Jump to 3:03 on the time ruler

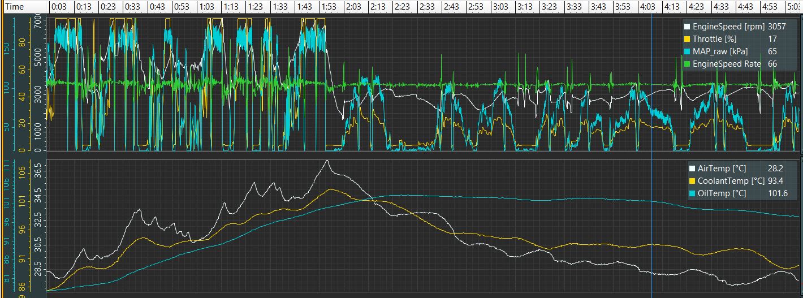[500, 7]
